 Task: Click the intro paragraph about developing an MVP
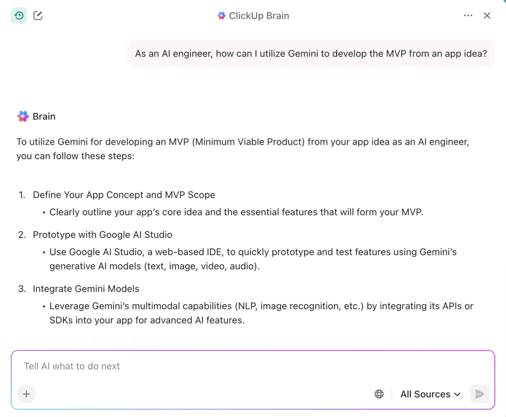(243, 149)
